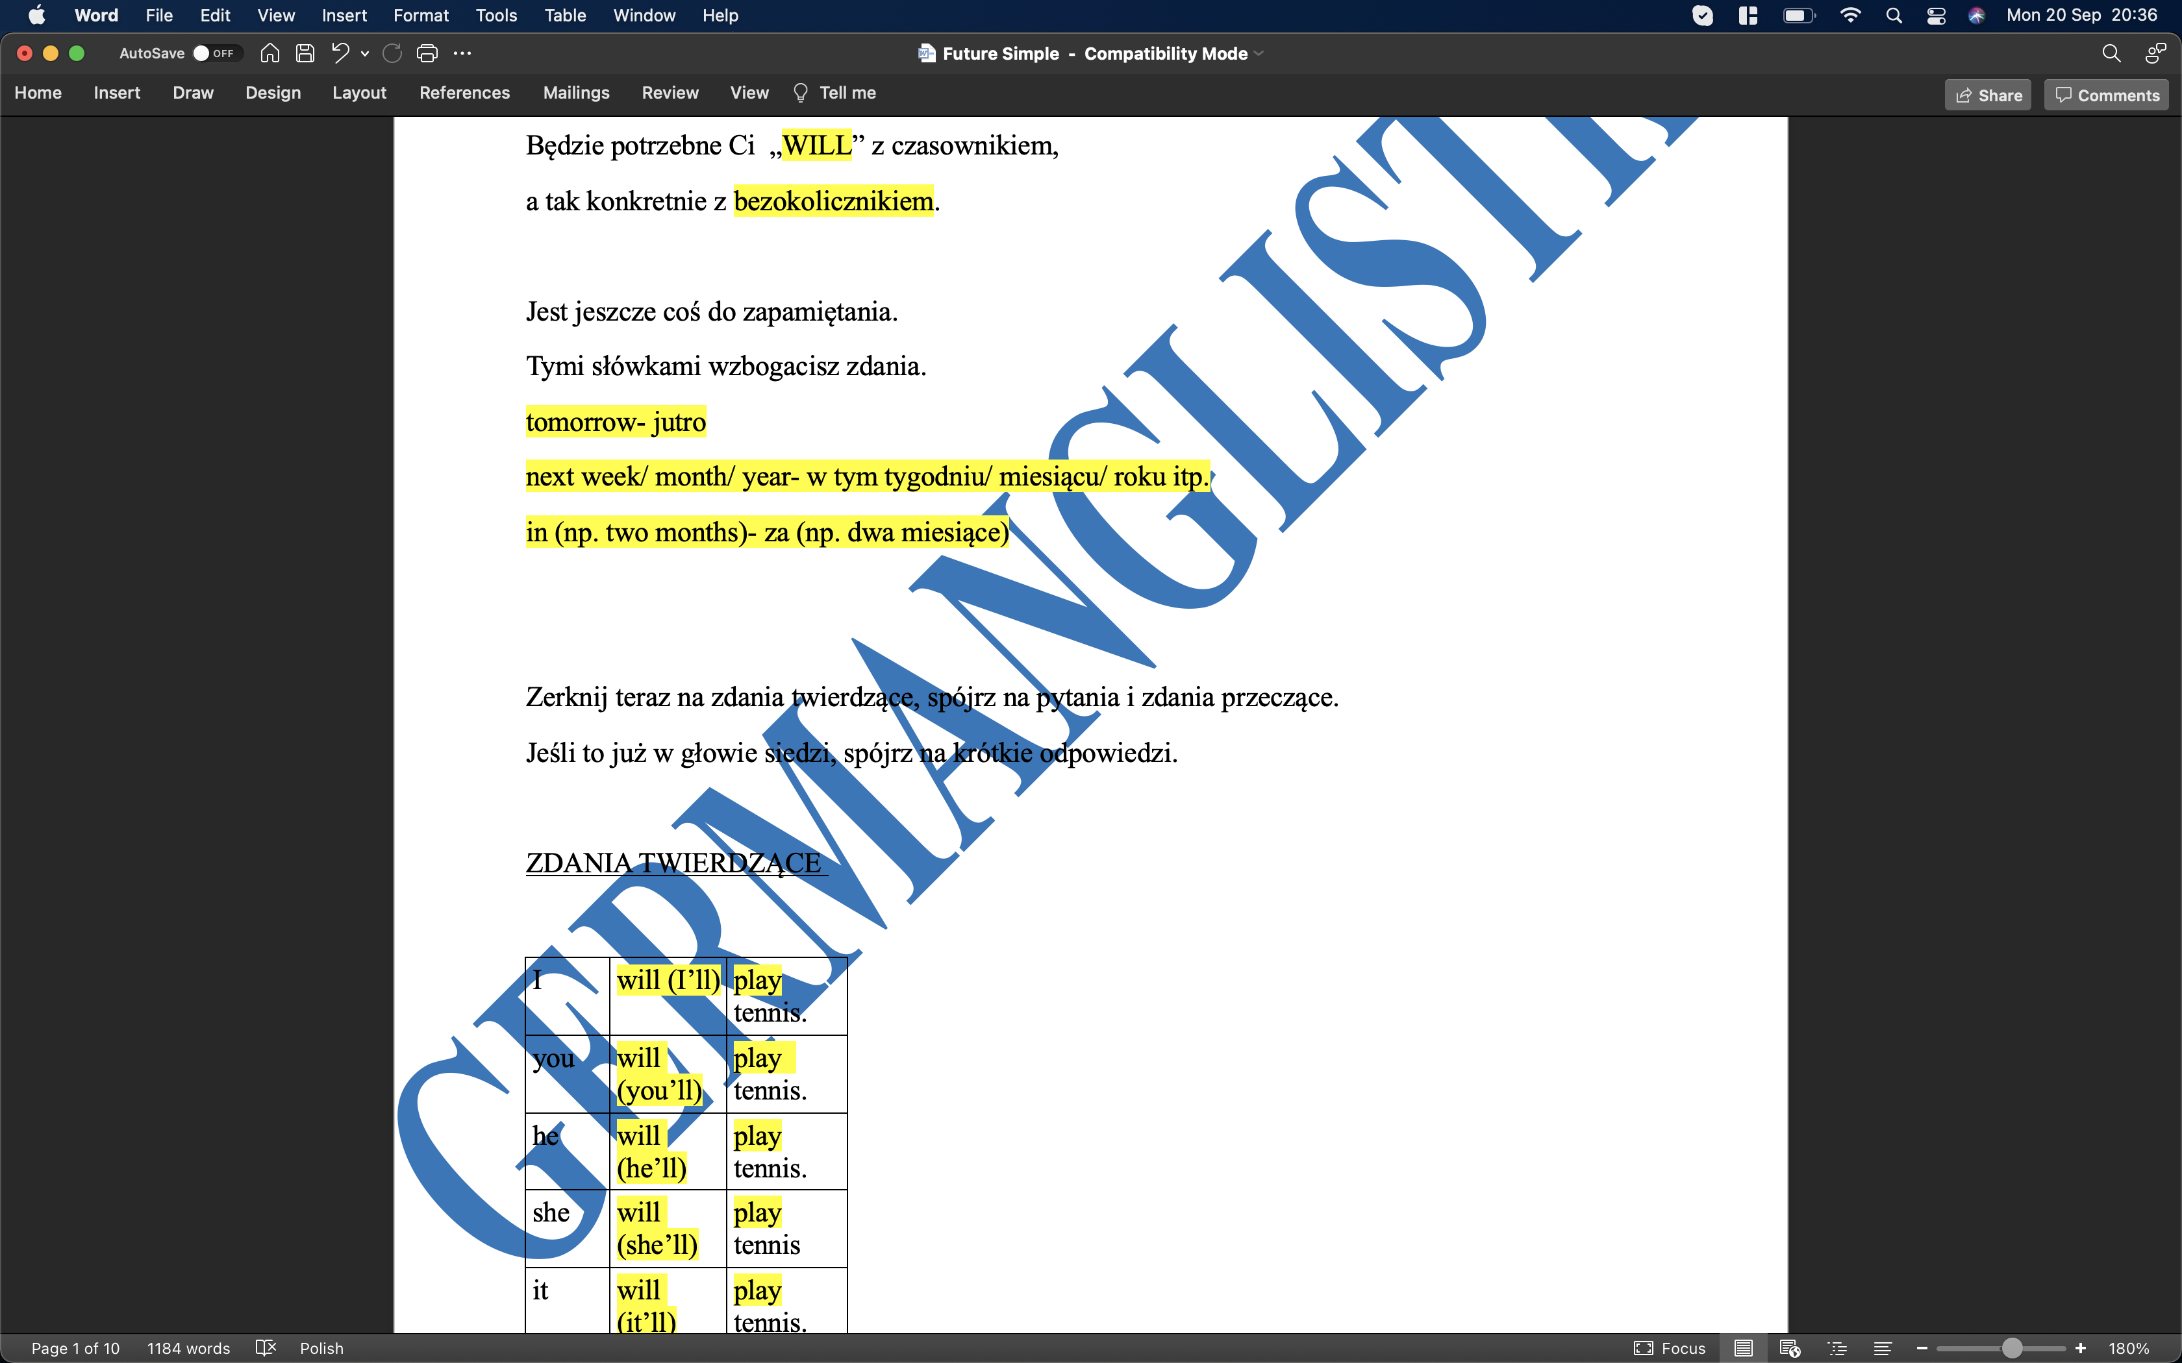Click the zoom slider handle
This screenshot has width=2182, height=1363.
(x=2012, y=1347)
